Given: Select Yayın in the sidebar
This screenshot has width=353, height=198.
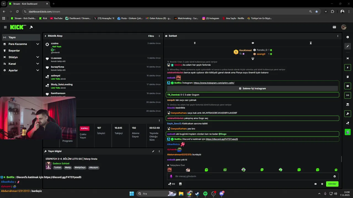Looking at the screenshot, I should 21,37.
